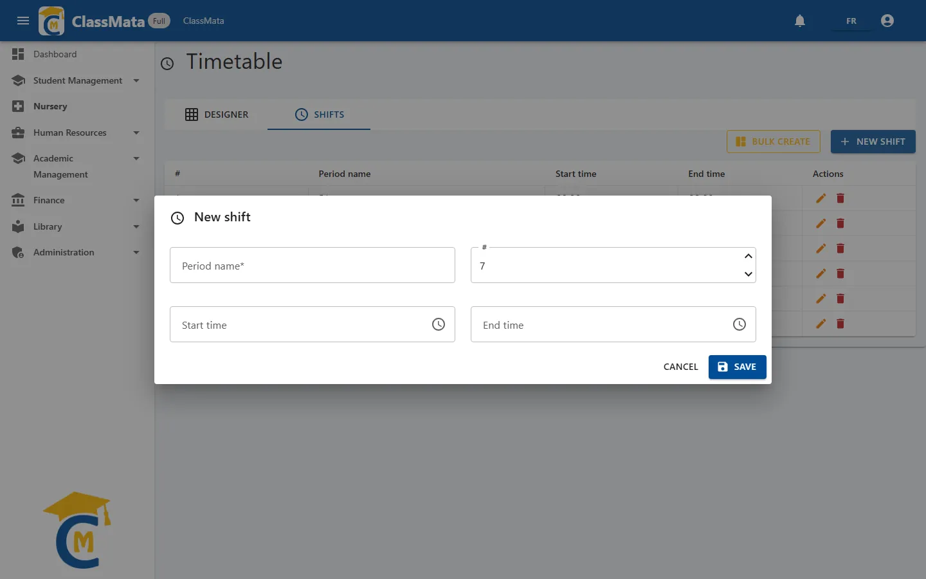Open the Start time clock picker
The image size is (926, 579).
pos(439,324)
